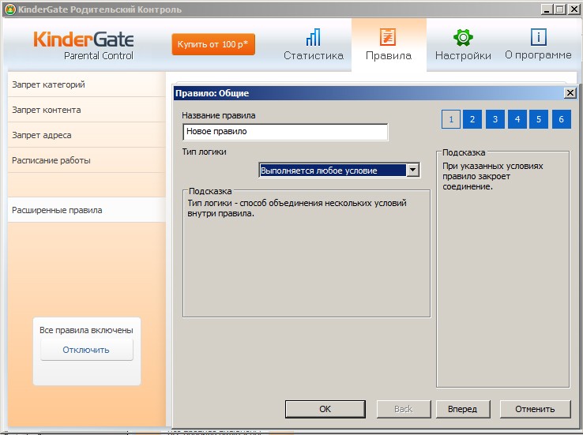This screenshot has width=583, height=435.
Task: Jump to wizard step 4
Action: (x=517, y=119)
